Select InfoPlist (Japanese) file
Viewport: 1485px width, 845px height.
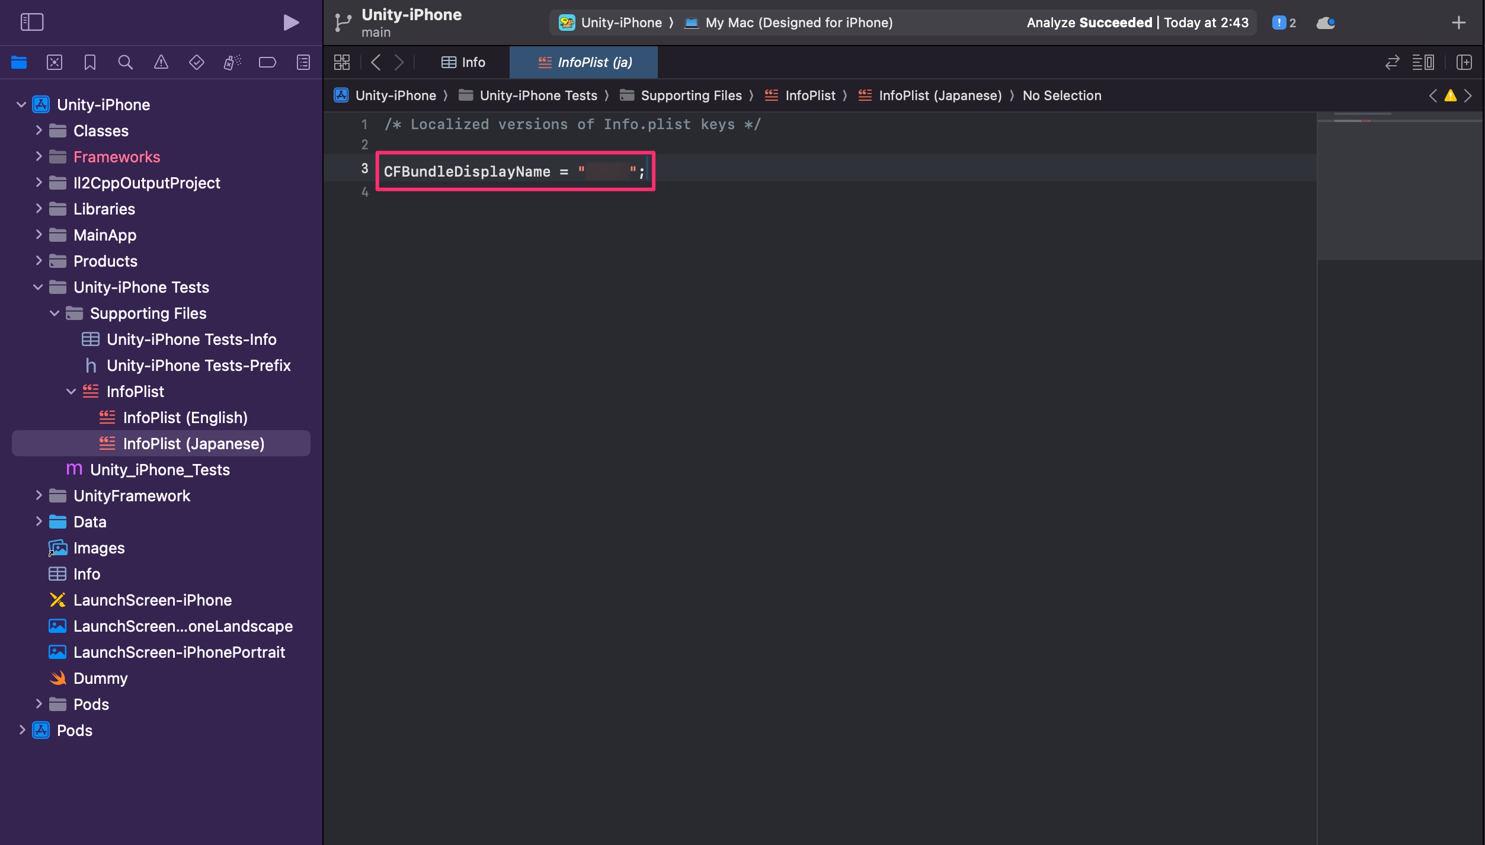(x=161, y=444)
